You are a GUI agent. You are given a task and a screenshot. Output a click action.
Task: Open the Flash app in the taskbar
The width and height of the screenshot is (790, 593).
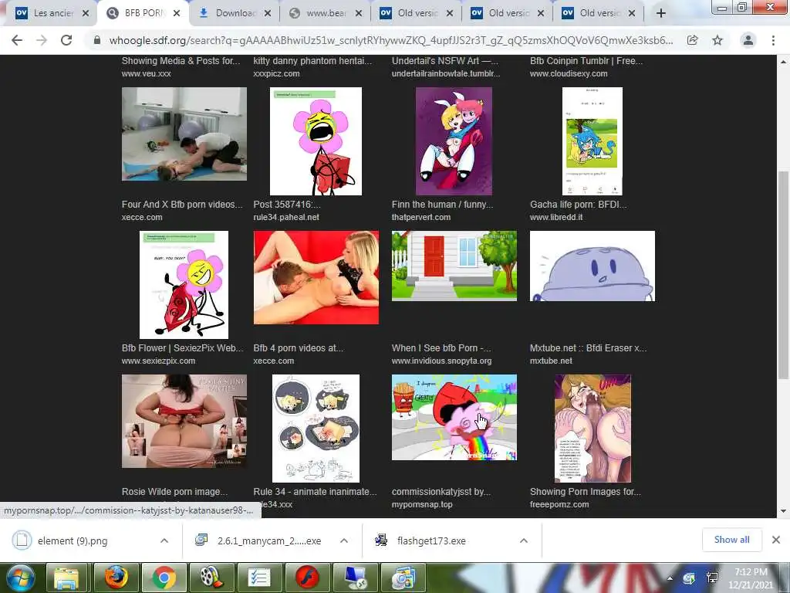click(307, 578)
